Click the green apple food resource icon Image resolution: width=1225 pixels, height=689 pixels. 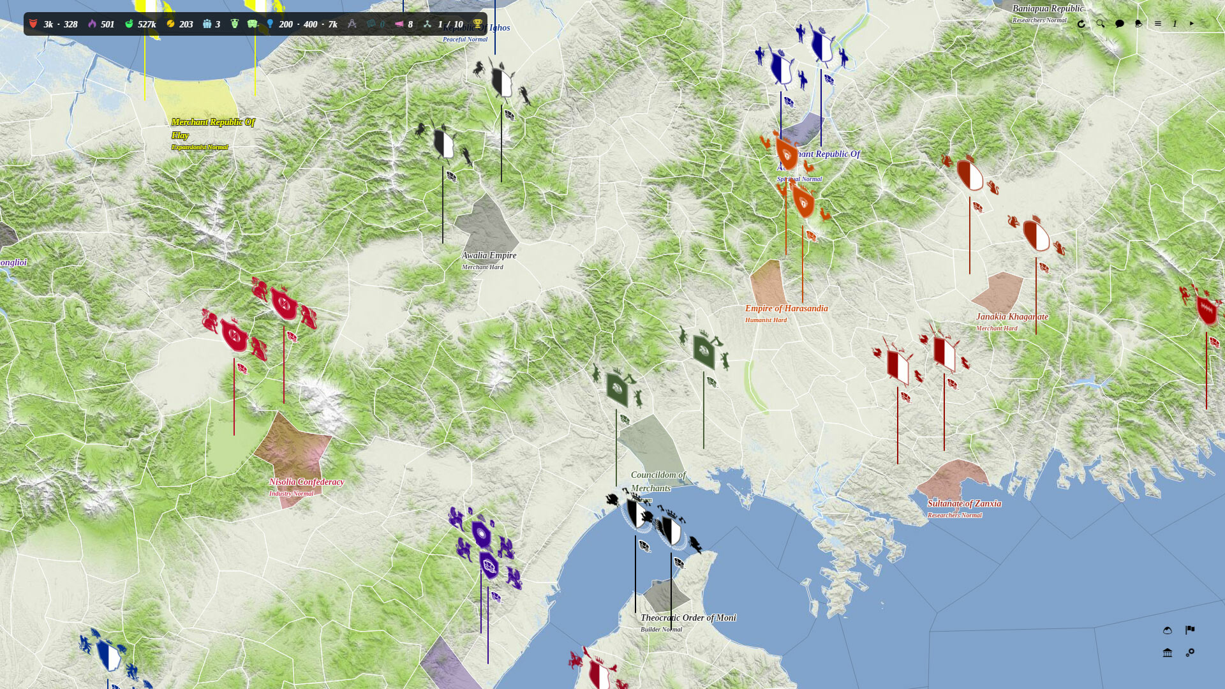coord(129,24)
